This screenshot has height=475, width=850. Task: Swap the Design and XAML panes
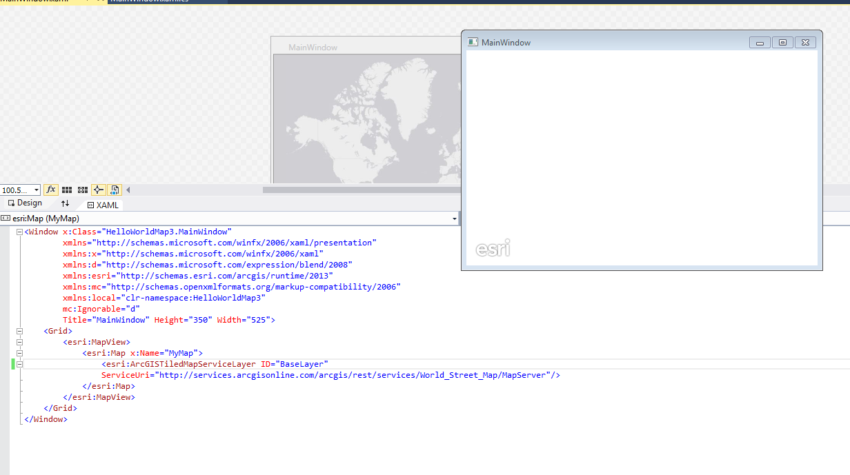(x=65, y=203)
